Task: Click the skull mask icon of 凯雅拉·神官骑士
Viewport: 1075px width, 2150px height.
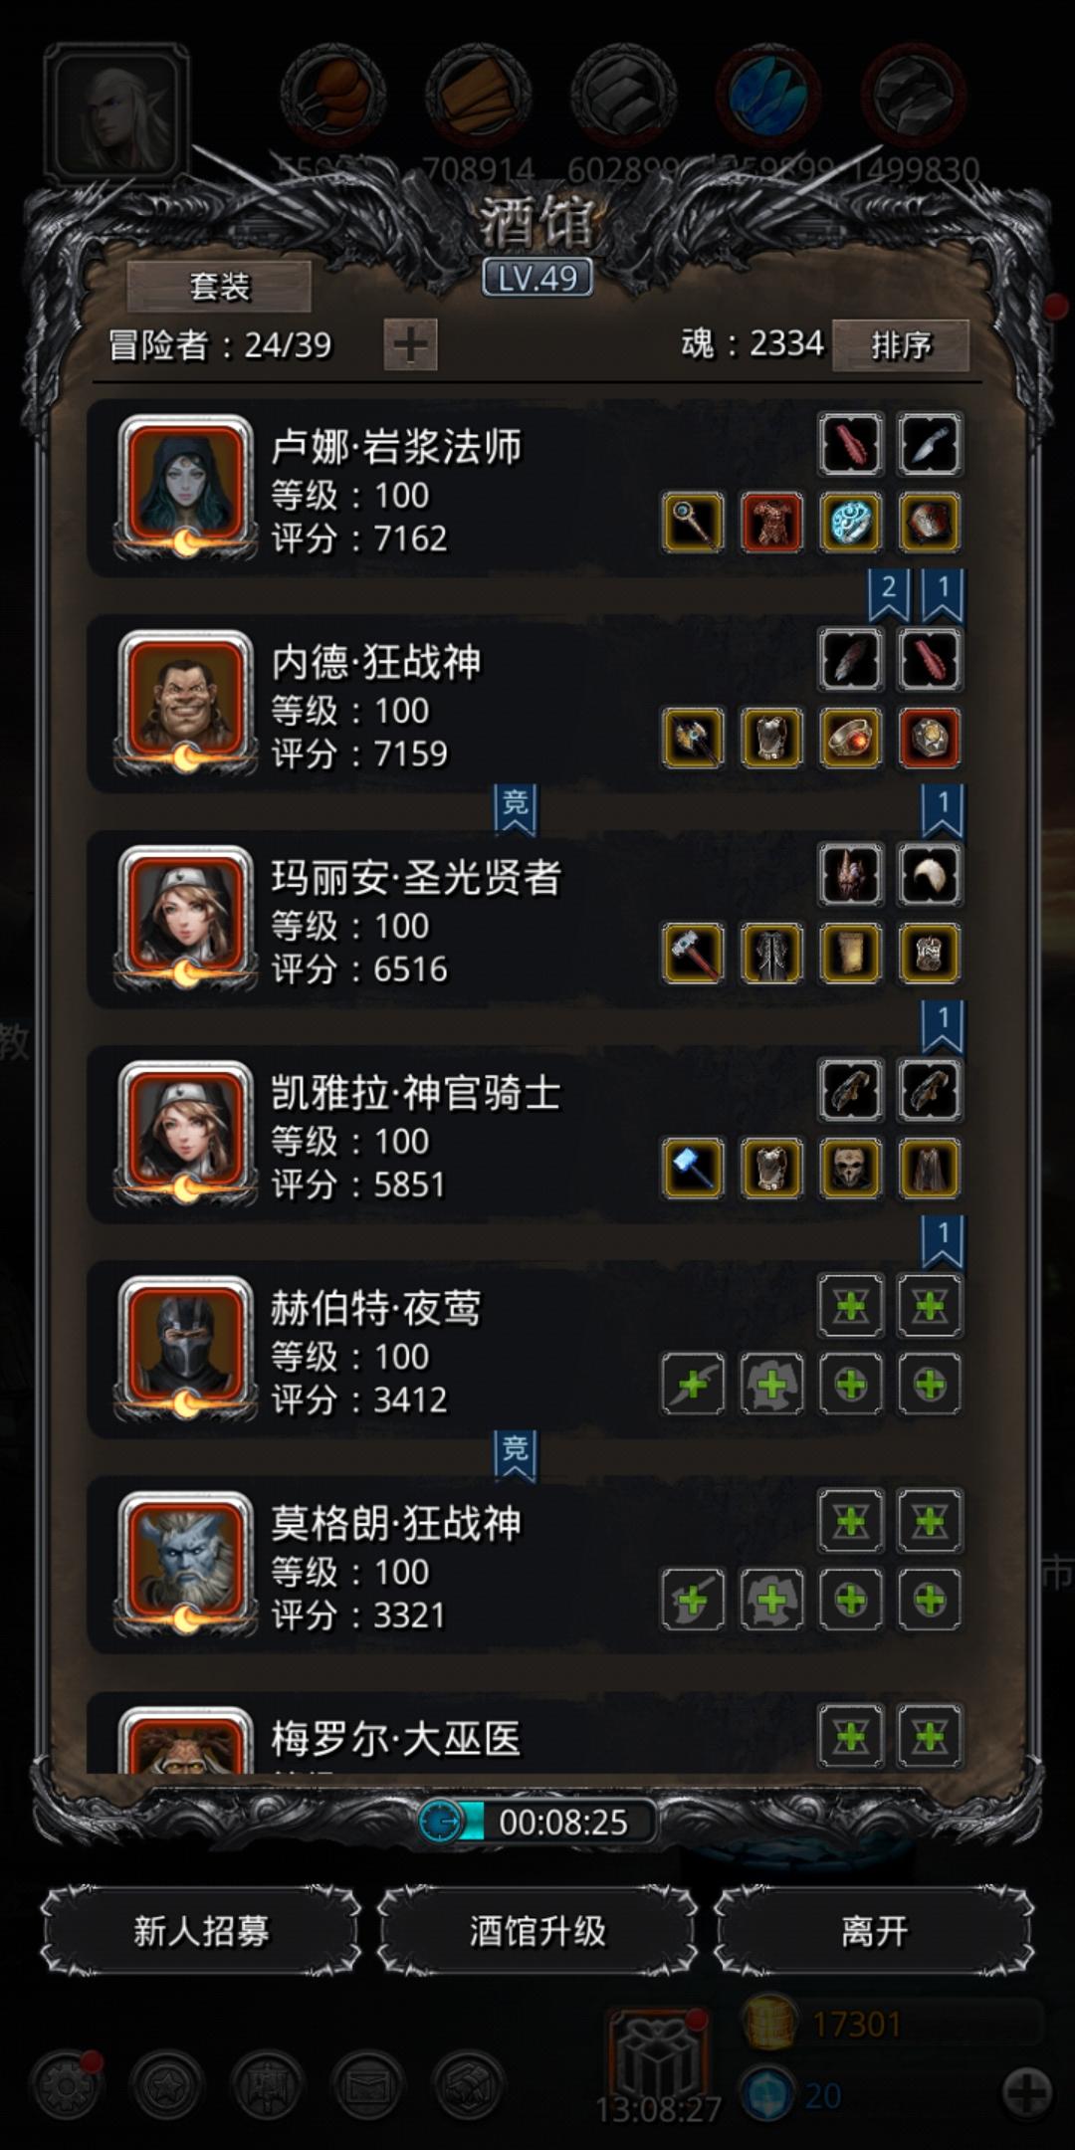Action: [x=851, y=1168]
